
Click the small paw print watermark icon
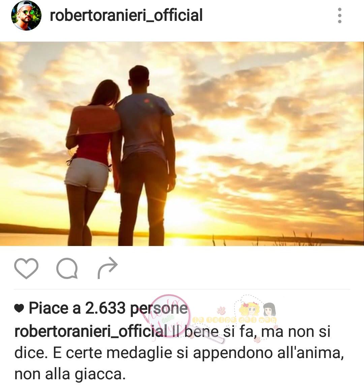click(x=221, y=311)
